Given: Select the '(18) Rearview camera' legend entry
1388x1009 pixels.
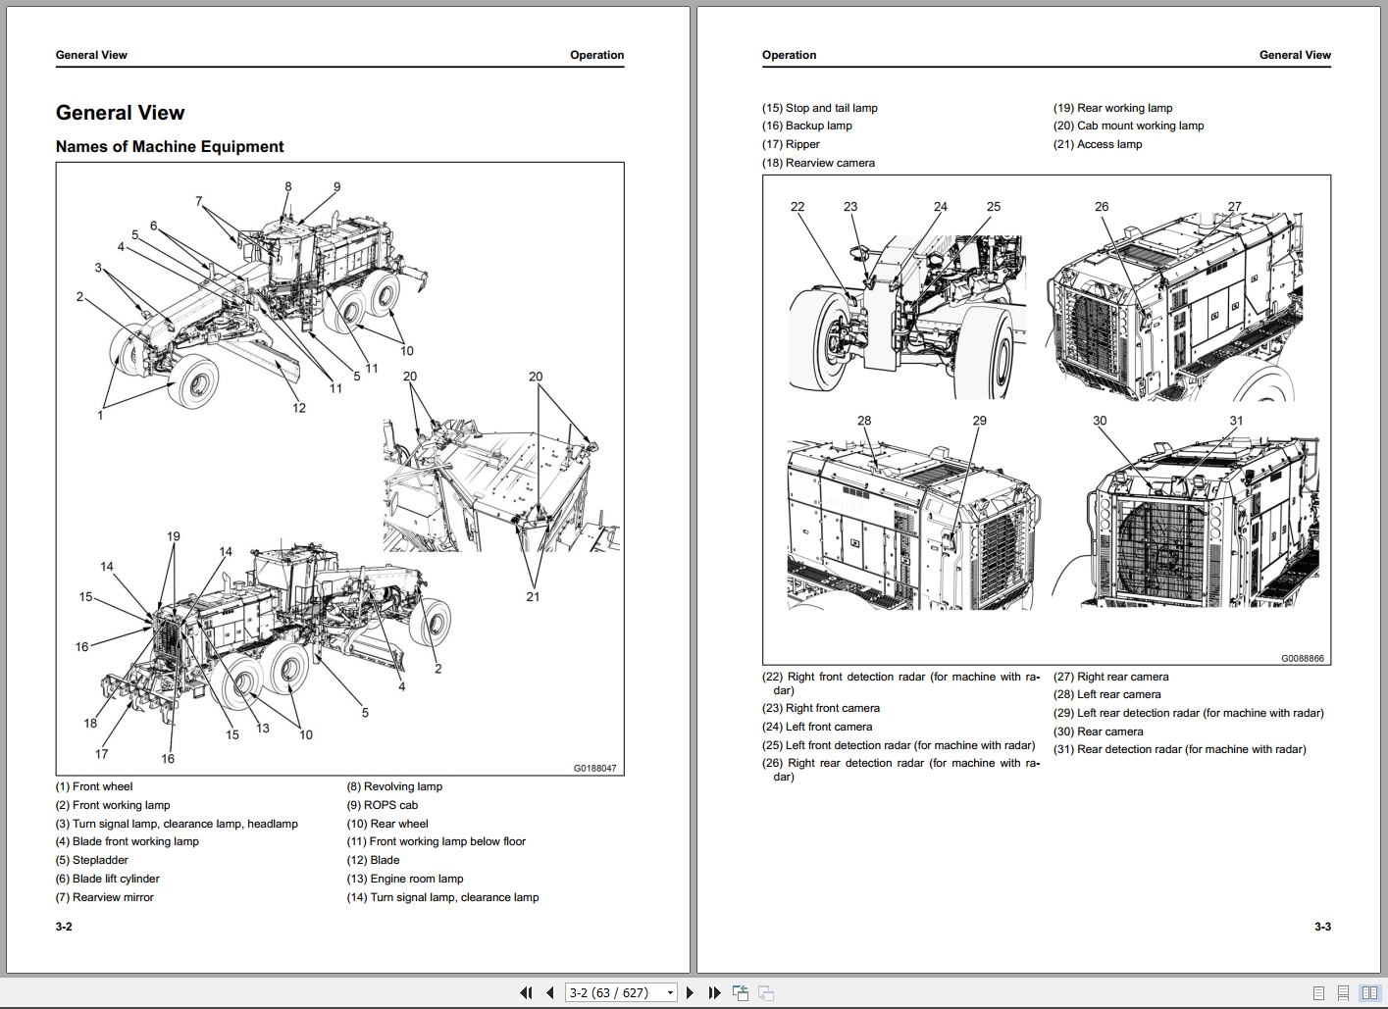Looking at the screenshot, I should click(x=818, y=163).
